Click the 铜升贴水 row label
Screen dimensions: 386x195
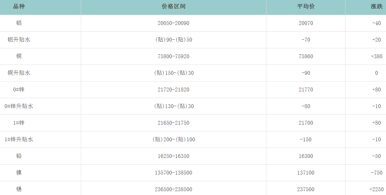pos(19,73)
